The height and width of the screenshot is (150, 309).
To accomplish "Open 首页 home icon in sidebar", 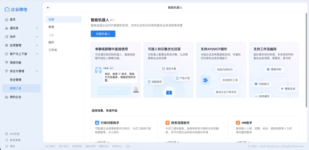I will (7, 19).
